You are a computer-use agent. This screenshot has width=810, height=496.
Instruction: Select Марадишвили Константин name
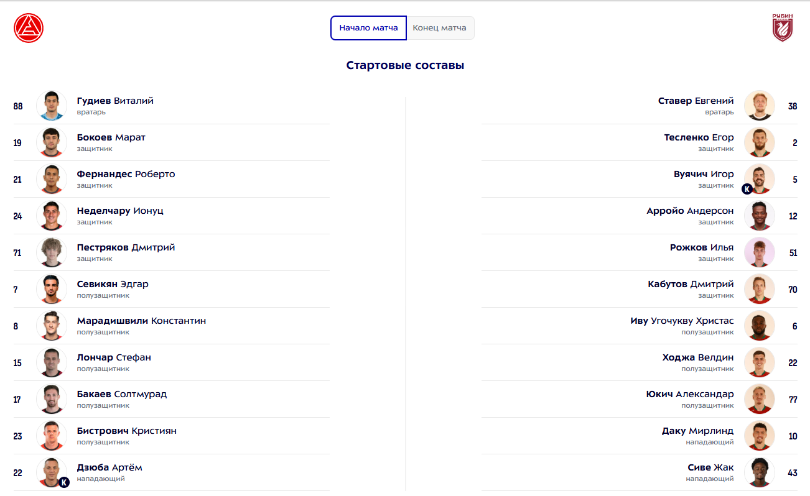point(141,321)
